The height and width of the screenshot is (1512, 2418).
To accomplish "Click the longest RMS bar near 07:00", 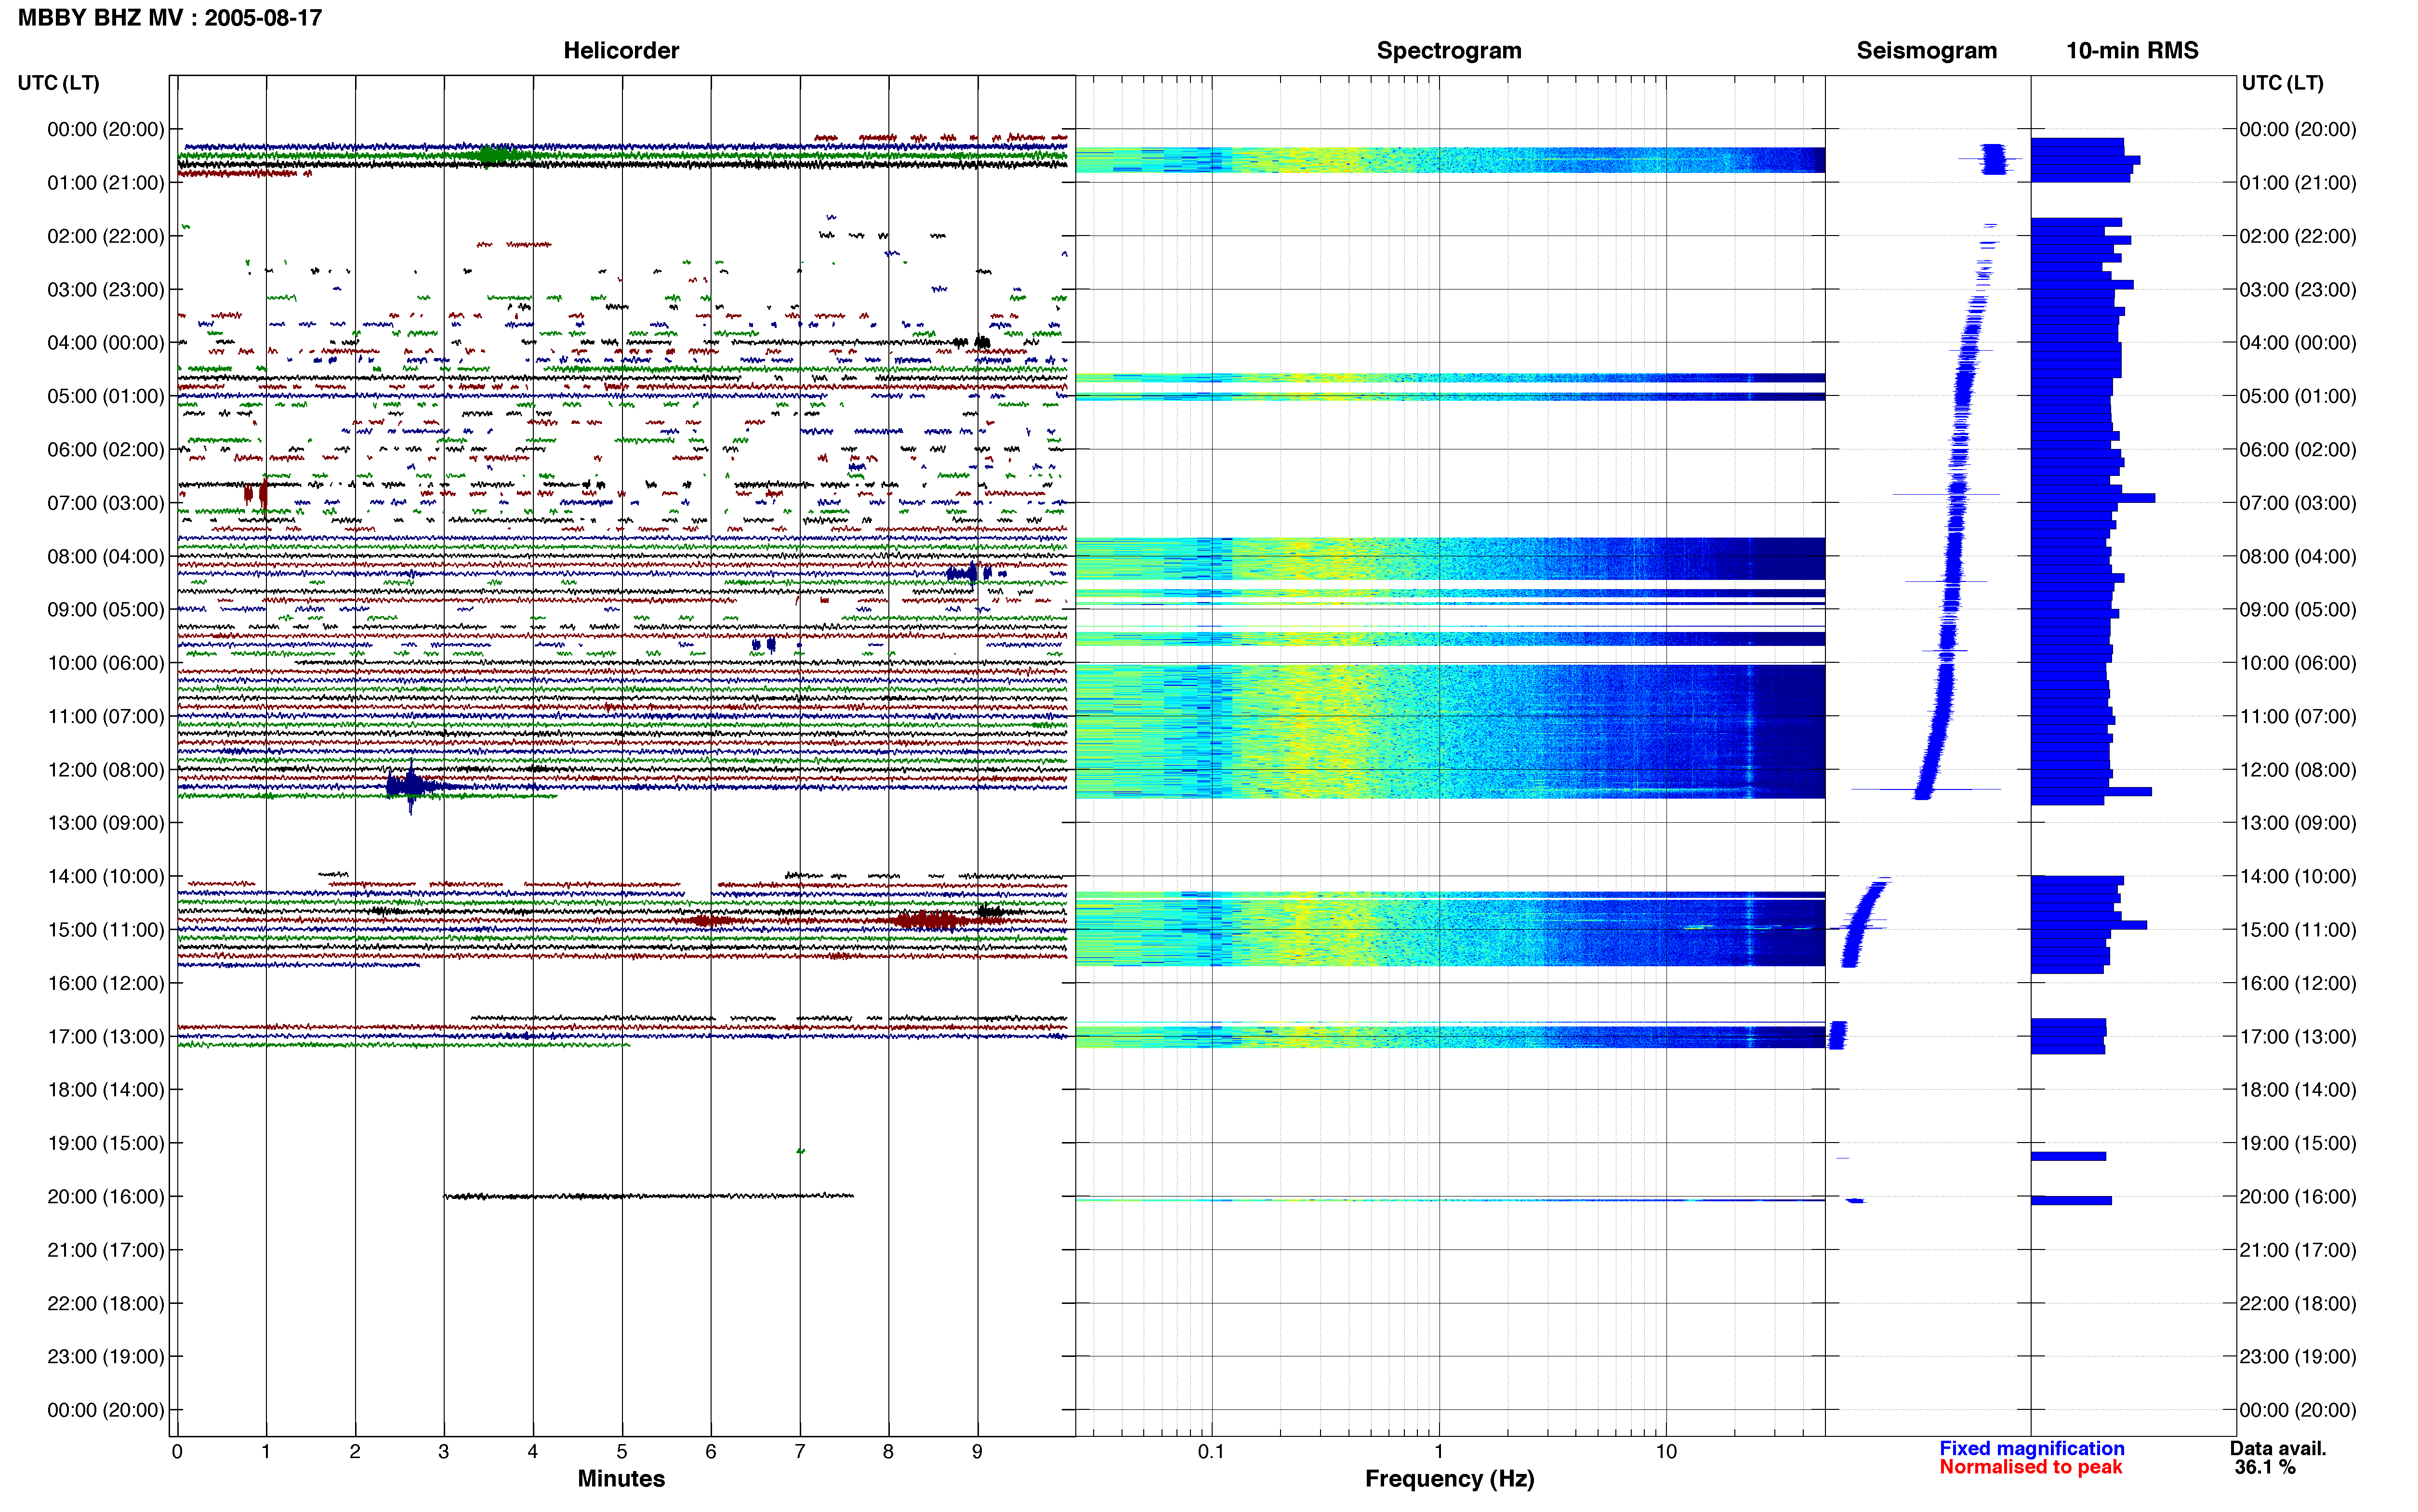I will click(2093, 497).
